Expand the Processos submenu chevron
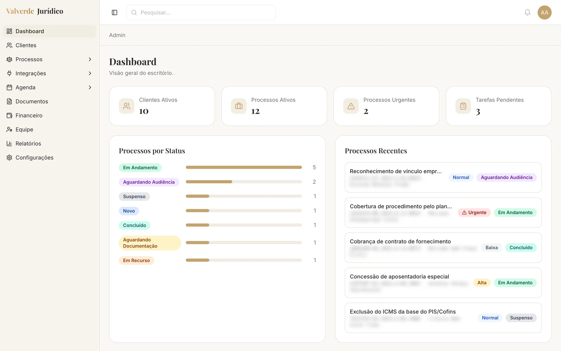Image resolution: width=561 pixels, height=351 pixels. 90,59
